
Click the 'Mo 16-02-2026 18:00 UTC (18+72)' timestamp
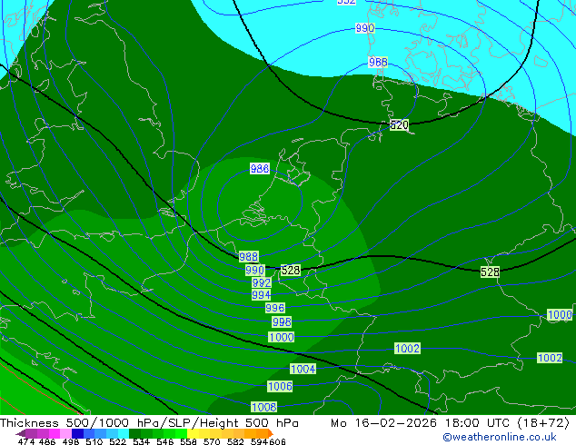pos(450,423)
